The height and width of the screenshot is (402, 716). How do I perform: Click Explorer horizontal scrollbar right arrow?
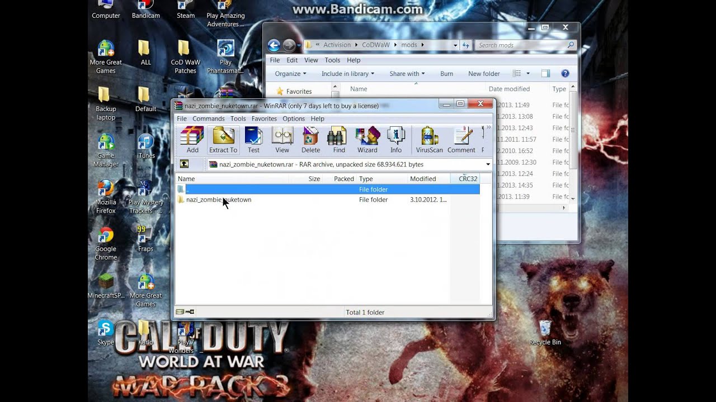point(564,208)
